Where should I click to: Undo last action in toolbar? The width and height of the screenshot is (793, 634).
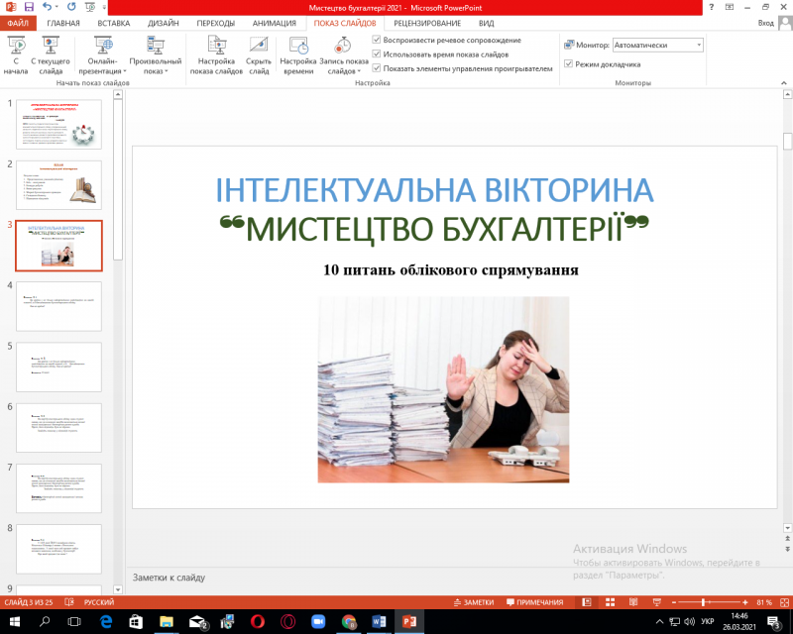point(47,7)
